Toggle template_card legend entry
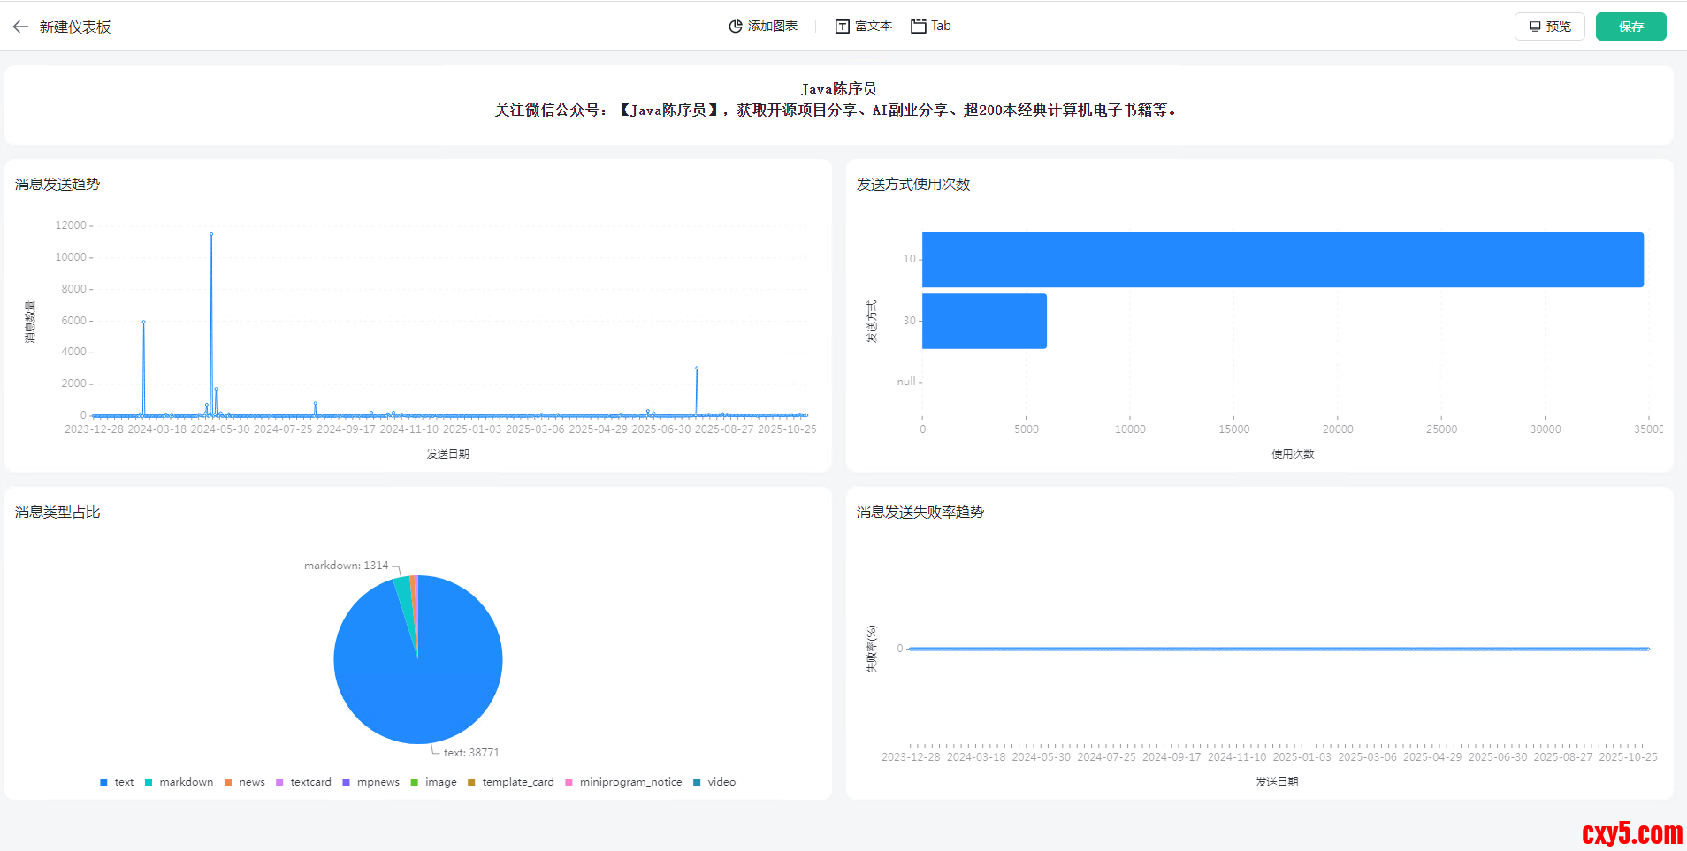The image size is (1687, 851). (510, 782)
